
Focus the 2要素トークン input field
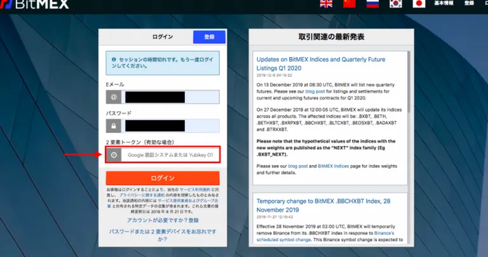pyautogui.click(x=170, y=155)
